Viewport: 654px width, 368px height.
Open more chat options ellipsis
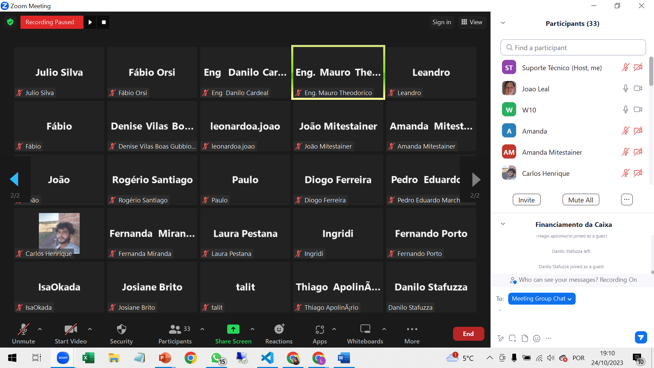(548, 338)
